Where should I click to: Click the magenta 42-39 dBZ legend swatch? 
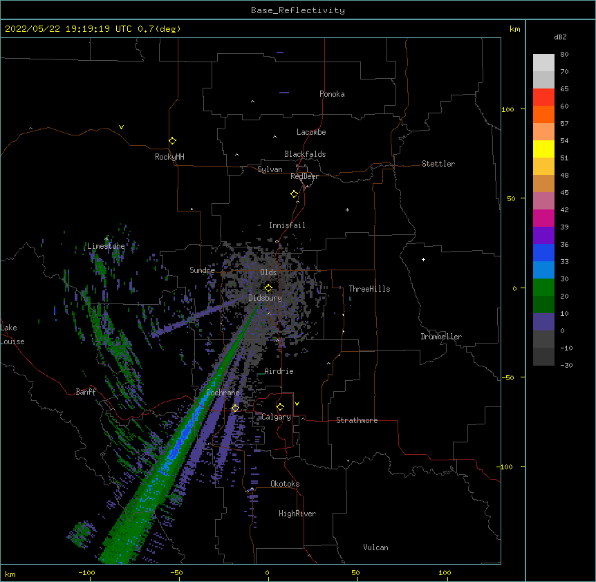click(543, 218)
